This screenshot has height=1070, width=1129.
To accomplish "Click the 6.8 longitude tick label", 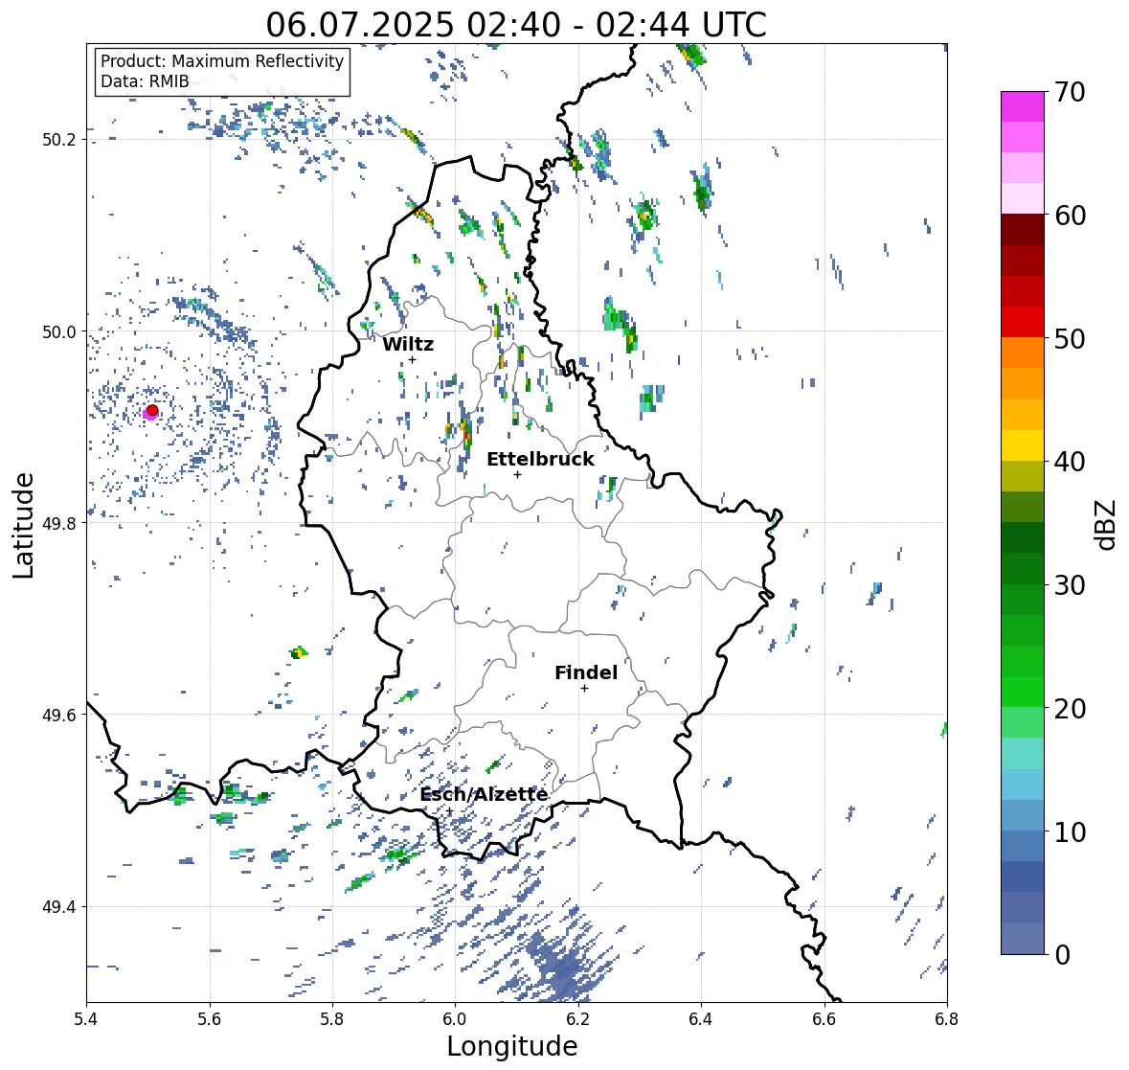I will 947,1019.
